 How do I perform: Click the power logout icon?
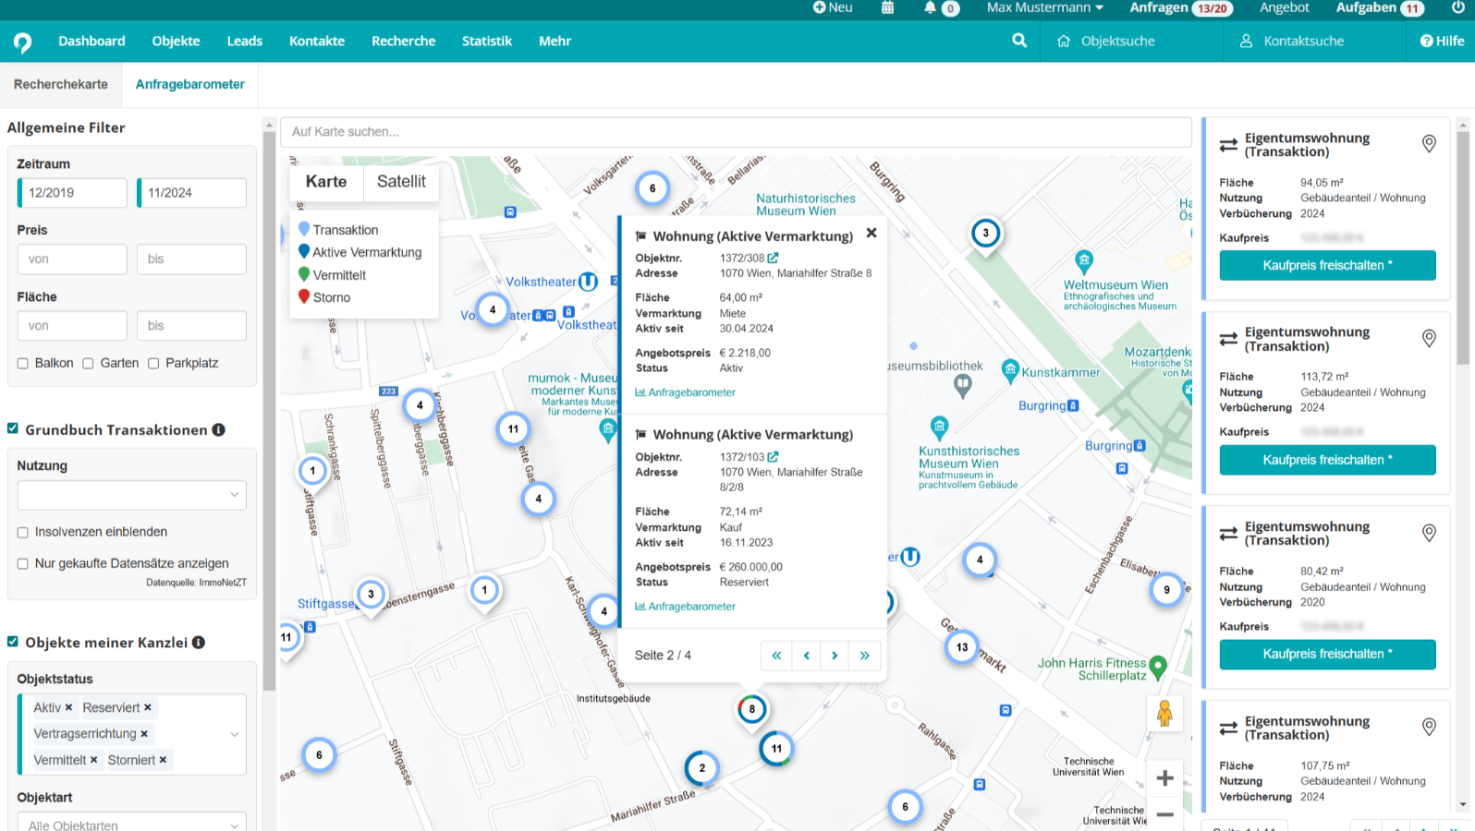[1457, 8]
